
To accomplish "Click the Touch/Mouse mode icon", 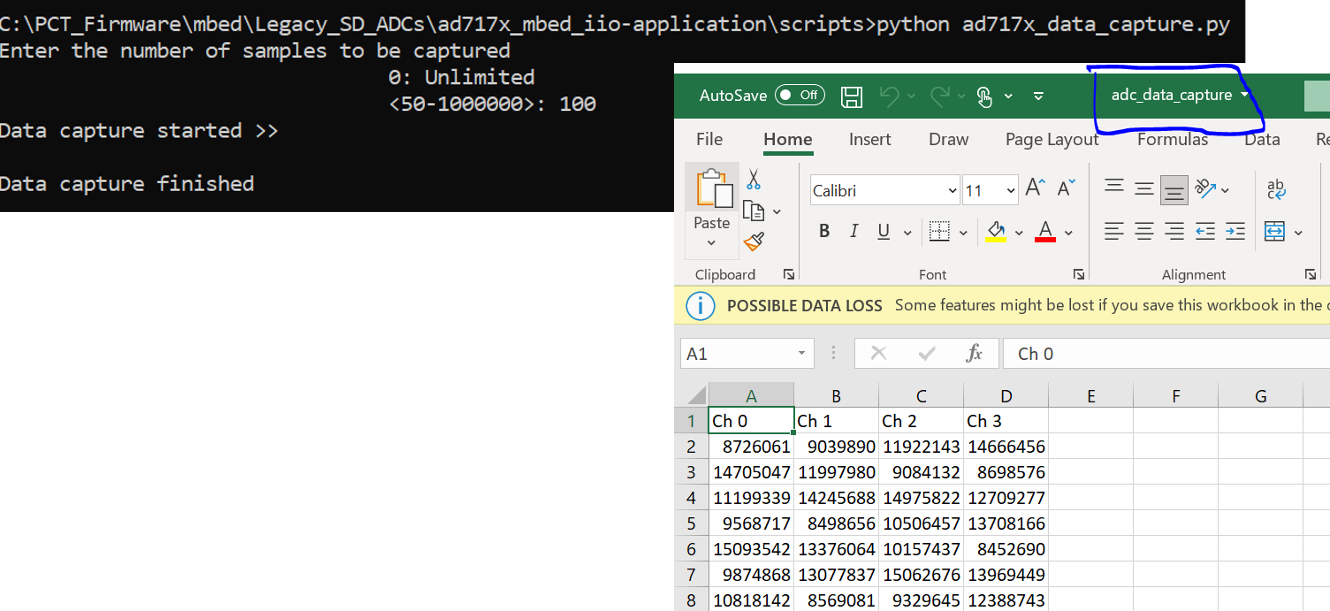I will (x=984, y=96).
